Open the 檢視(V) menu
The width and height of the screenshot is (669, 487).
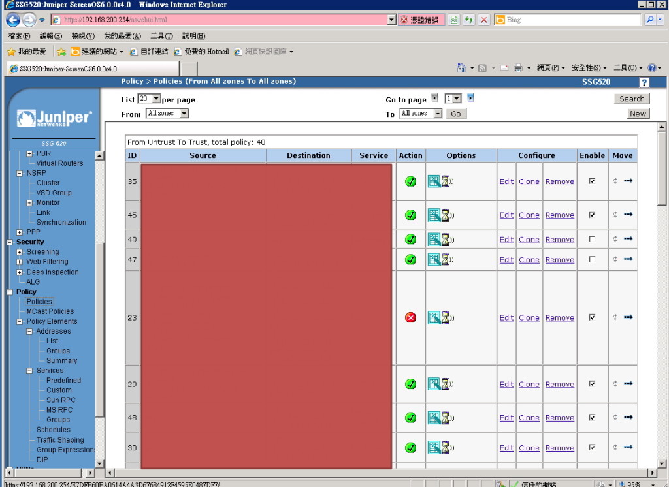pos(83,36)
